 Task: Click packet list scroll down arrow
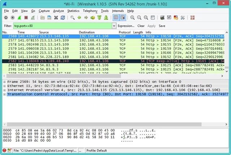(227, 72)
